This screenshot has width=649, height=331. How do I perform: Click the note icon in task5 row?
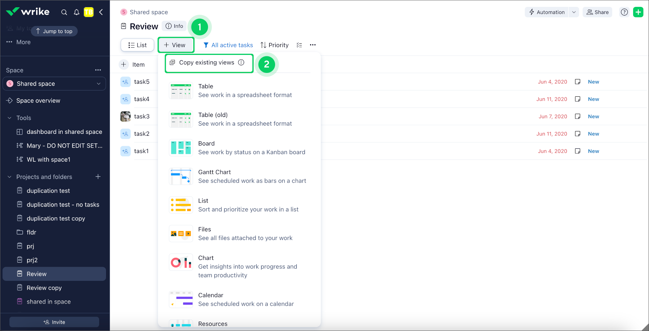578,82
